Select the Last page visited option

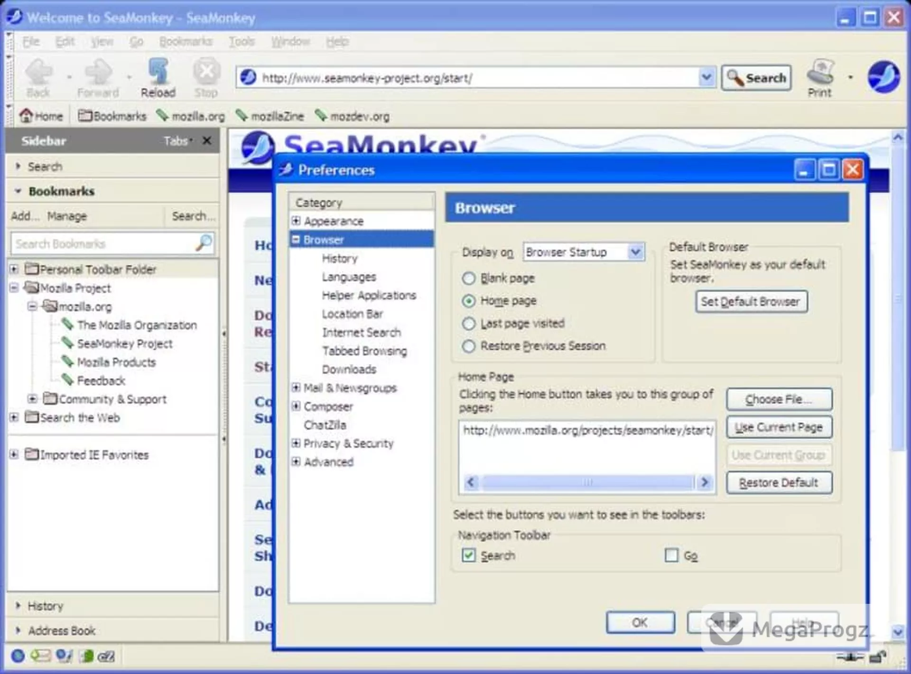point(468,323)
